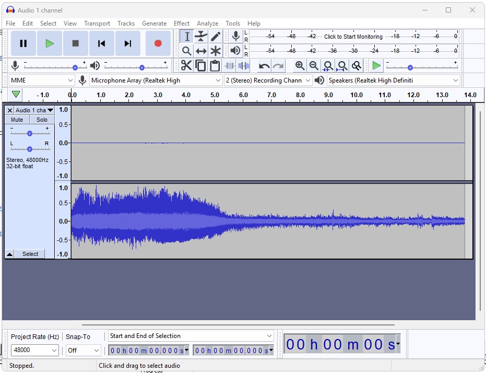
Task: Click the Zoom In magnifier button
Action: pos(300,65)
